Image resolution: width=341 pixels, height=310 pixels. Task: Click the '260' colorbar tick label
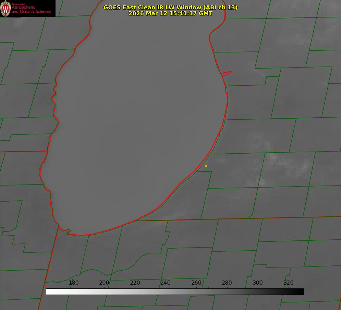click(196, 283)
